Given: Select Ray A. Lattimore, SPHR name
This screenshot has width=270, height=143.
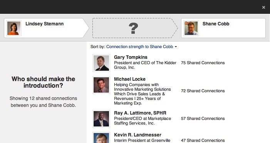Looking at the screenshot, I should coord(140,113).
